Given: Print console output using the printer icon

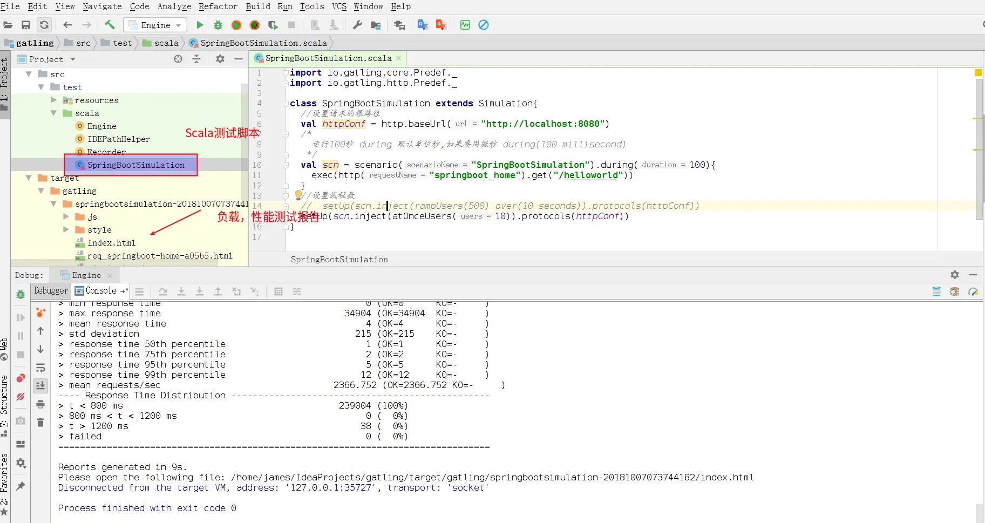Looking at the screenshot, I should pos(40,404).
